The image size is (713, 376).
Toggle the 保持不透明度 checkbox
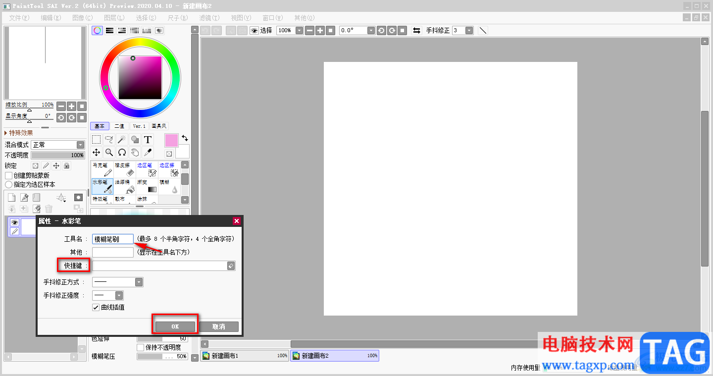[x=141, y=347]
